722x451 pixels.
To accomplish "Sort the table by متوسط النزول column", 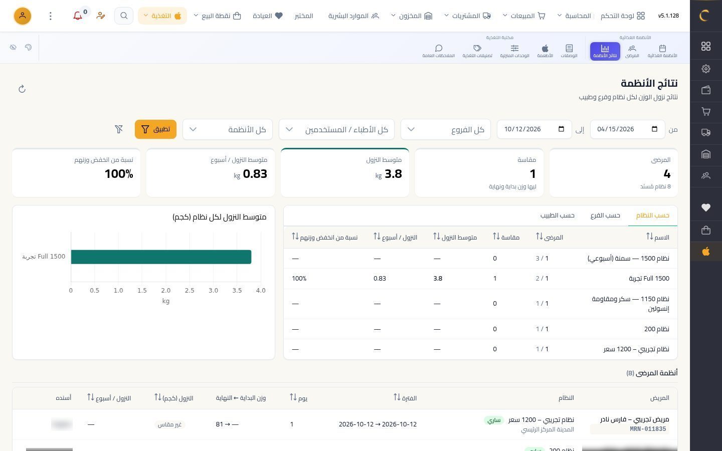I will click(x=455, y=237).
